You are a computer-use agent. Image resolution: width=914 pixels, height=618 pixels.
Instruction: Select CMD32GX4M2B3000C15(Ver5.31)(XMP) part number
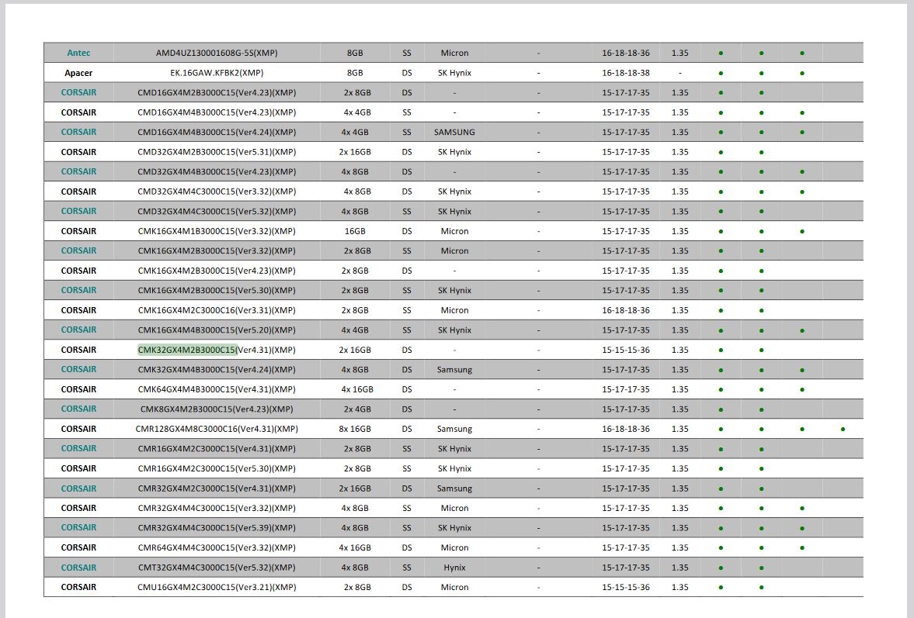point(217,152)
